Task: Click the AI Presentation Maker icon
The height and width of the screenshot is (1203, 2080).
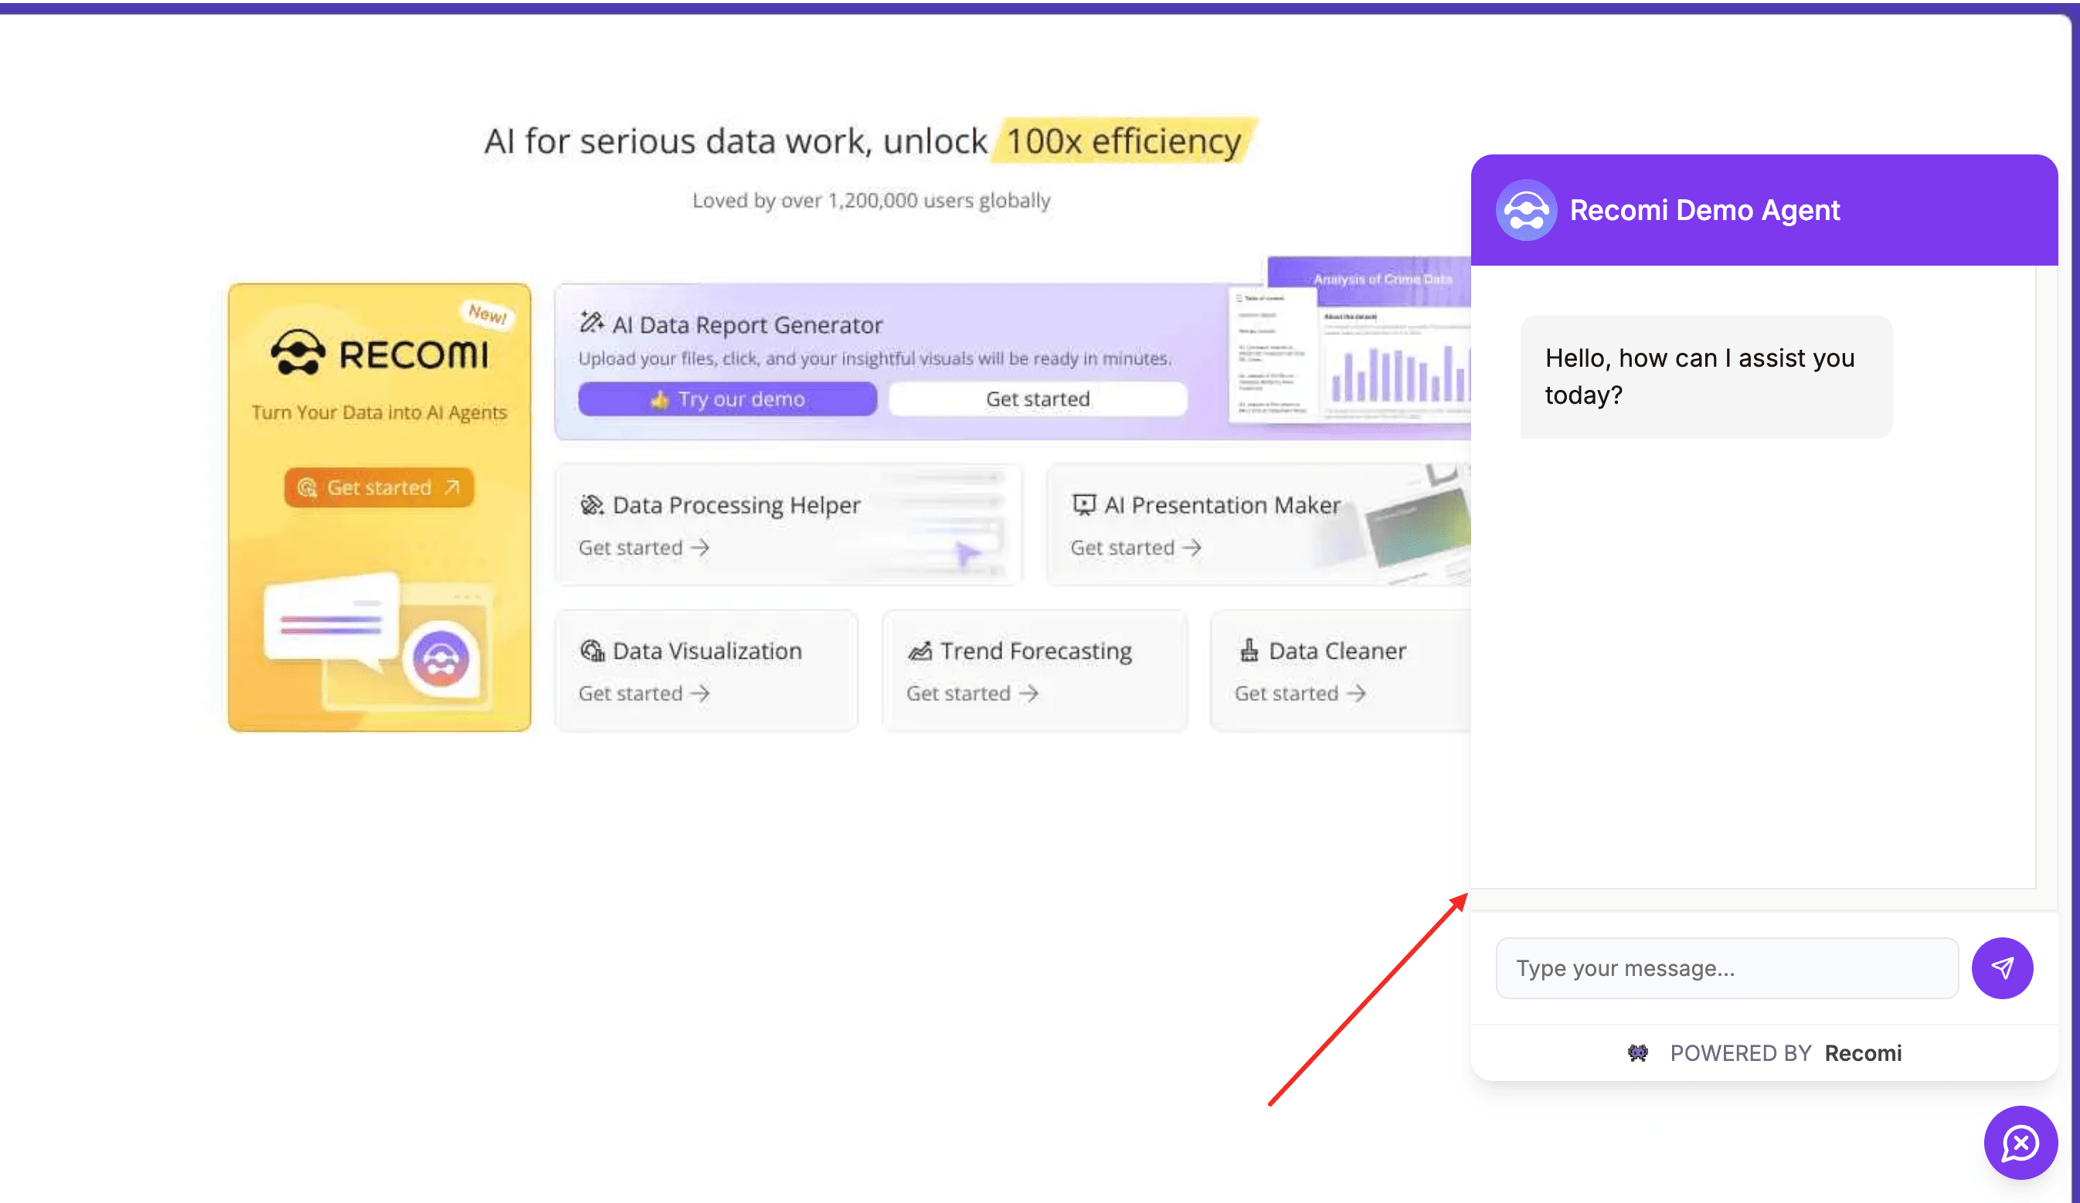Action: click(1084, 504)
